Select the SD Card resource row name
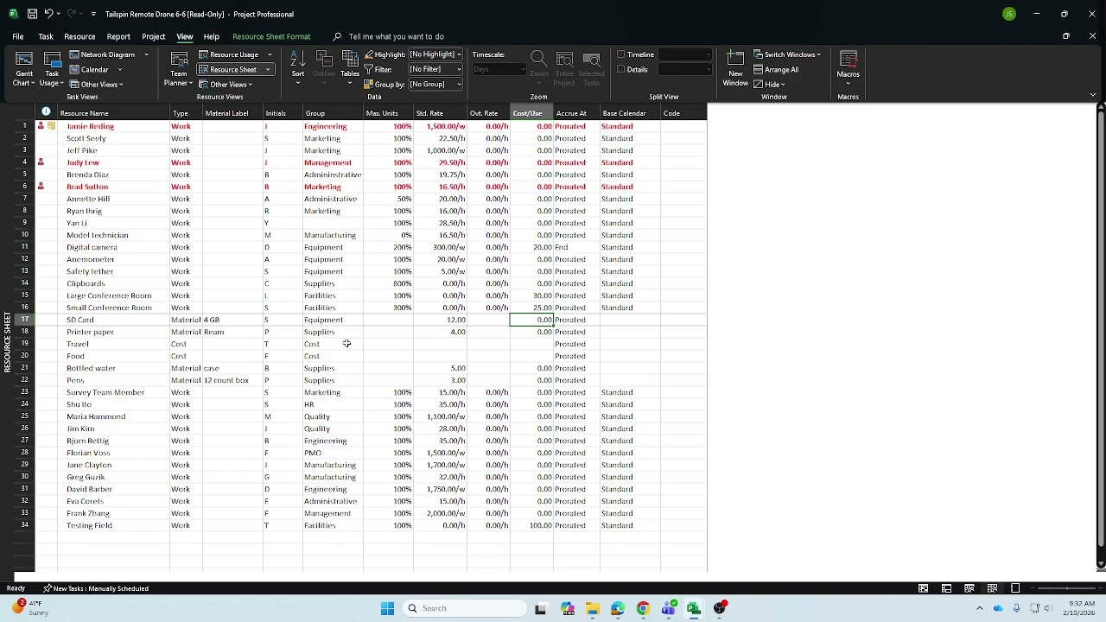 tap(113, 320)
